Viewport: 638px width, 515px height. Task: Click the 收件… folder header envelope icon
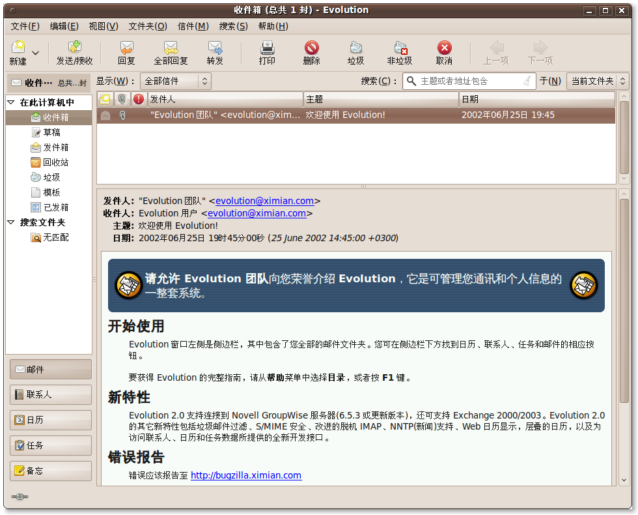click(16, 83)
